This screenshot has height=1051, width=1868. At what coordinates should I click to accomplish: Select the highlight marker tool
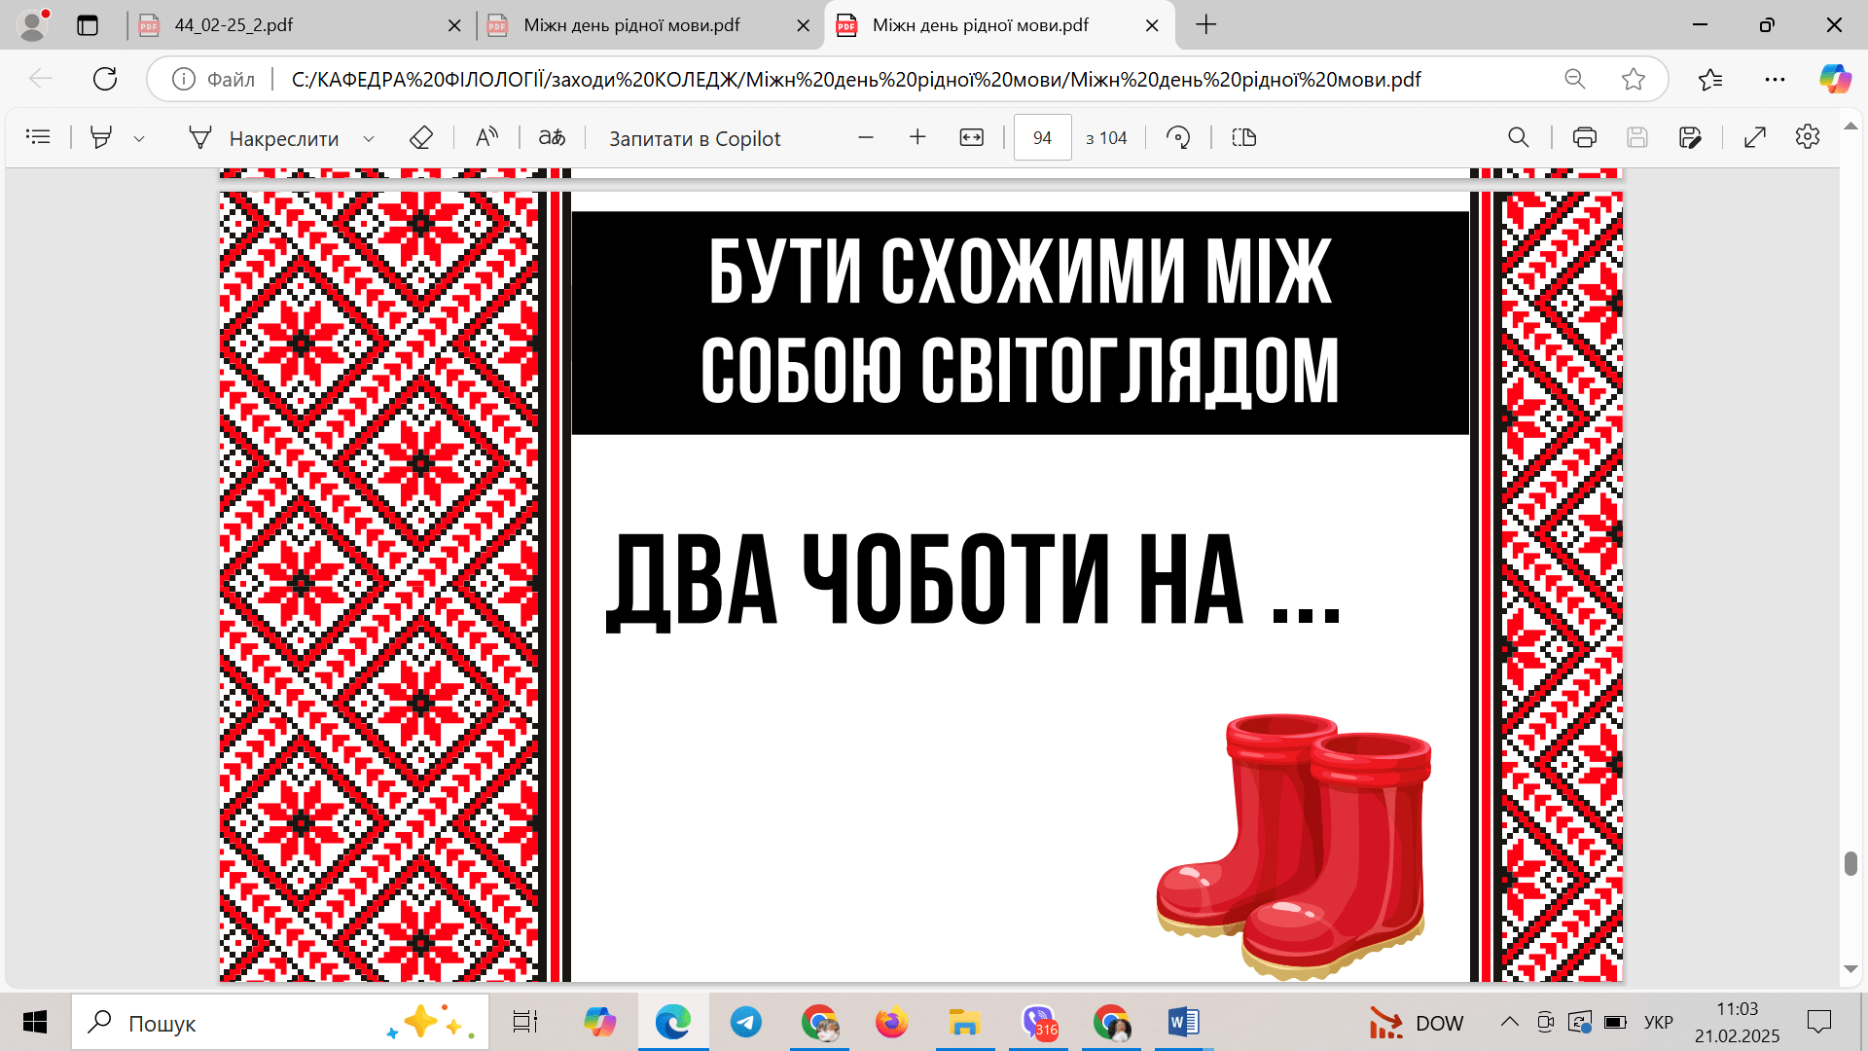(100, 137)
